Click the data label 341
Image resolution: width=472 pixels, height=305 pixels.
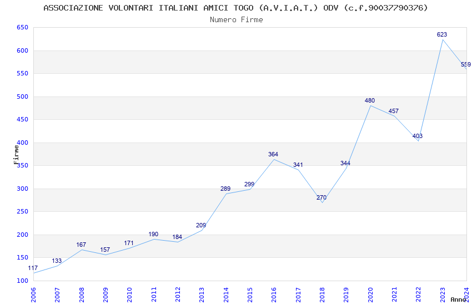298,165
